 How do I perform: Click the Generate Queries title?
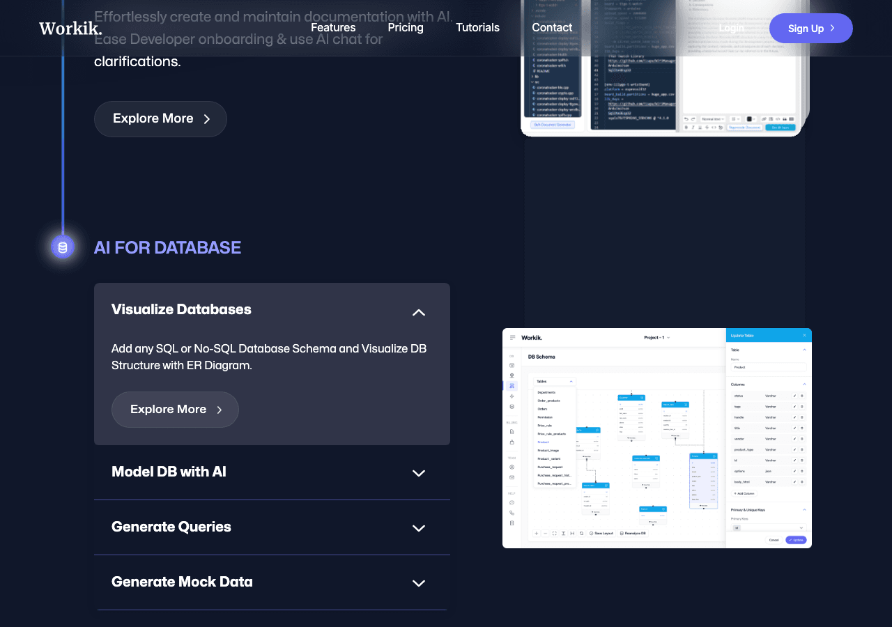point(171,527)
